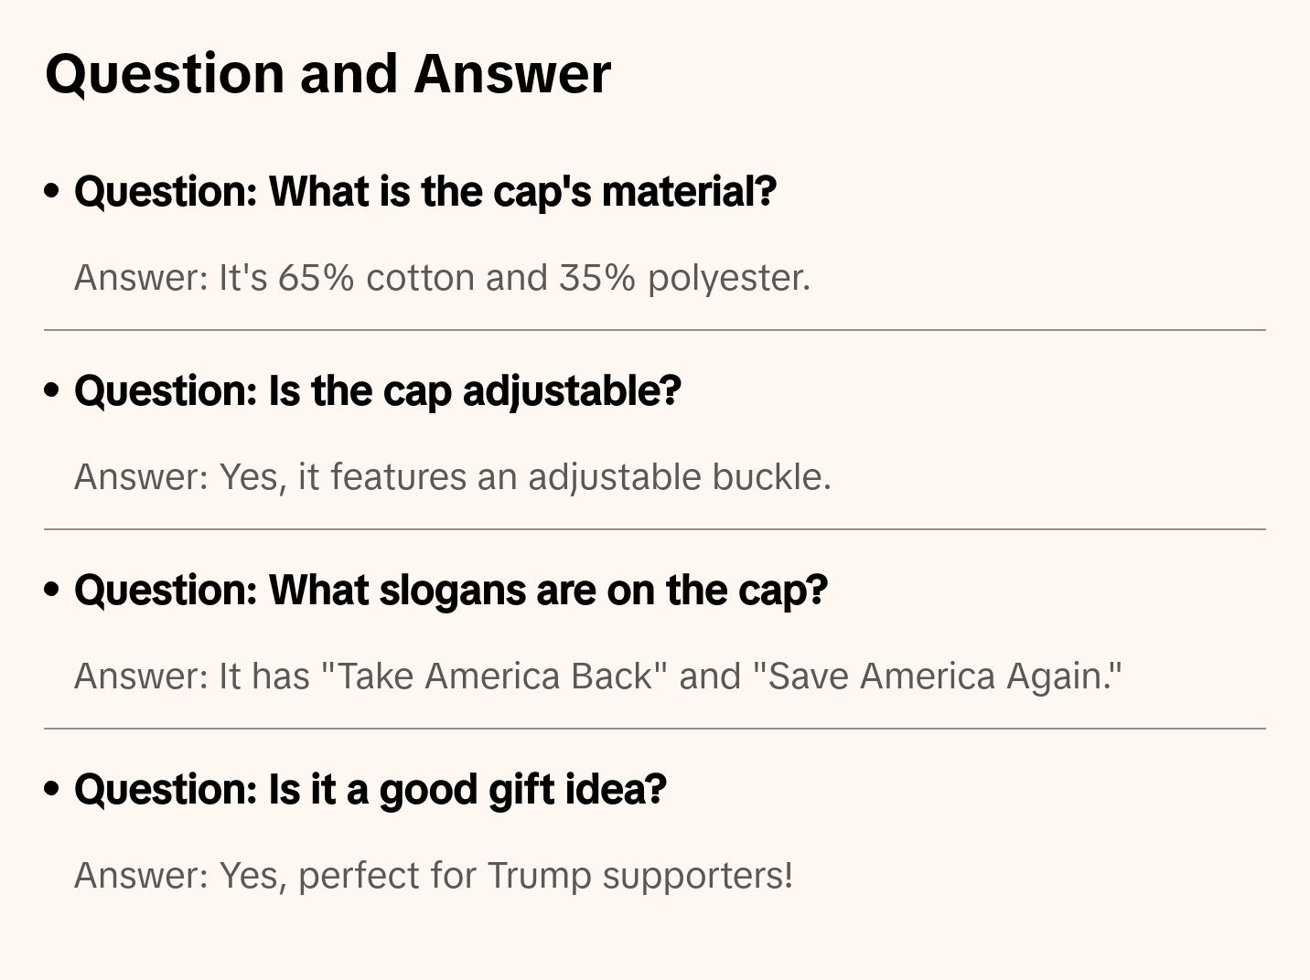
Task: Click the bullet beside the gift idea question
Action: [52, 789]
